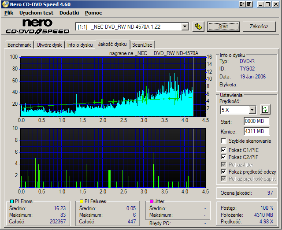Minimize the Nero CD-DVD Speed window

click(260, 4)
